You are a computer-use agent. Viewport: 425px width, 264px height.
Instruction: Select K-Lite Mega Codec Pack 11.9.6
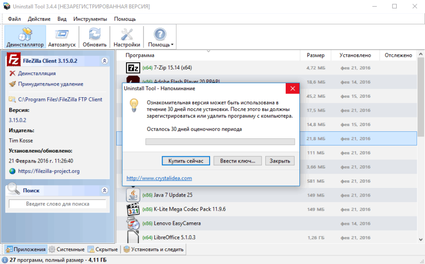click(x=267, y=209)
